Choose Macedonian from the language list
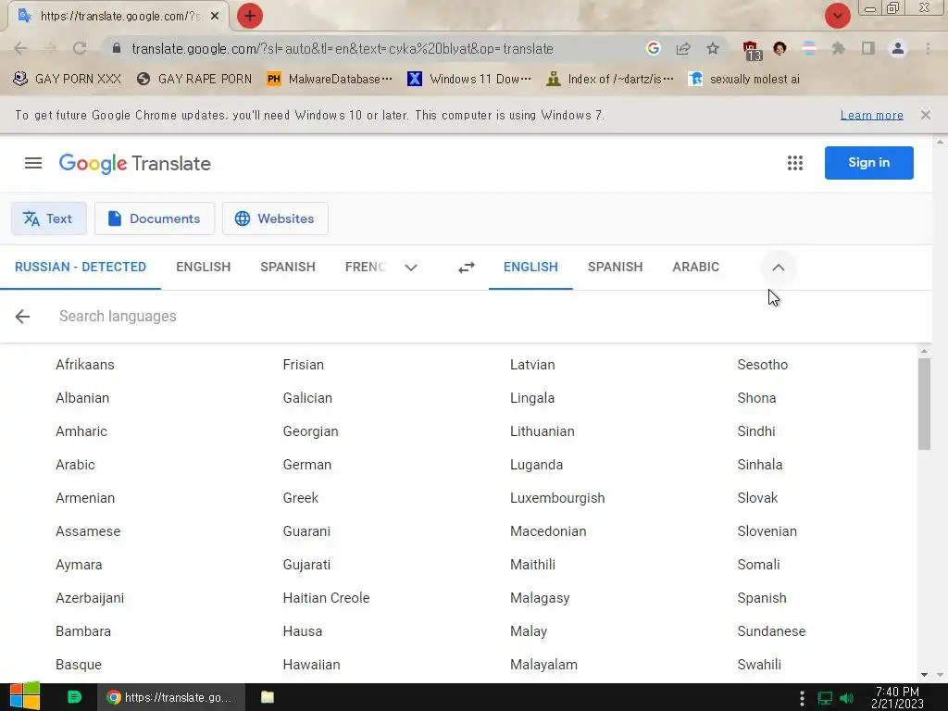Image resolution: width=948 pixels, height=711 pixels. point(548,530)
